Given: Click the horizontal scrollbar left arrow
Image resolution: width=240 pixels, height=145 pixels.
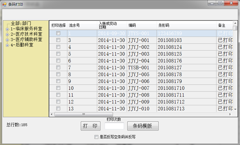Looking at the screenshot, I should [52, 114].
